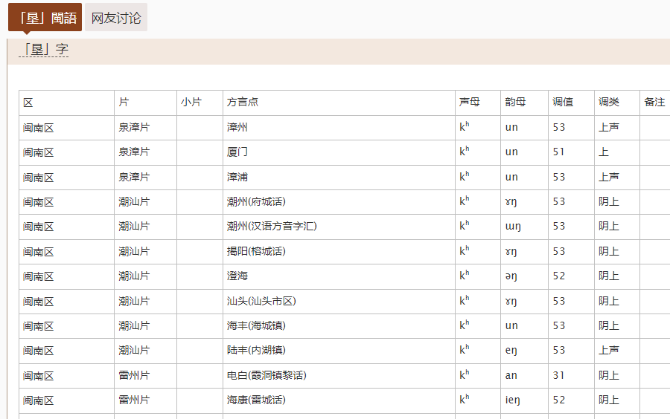Click 潮汕片 in the 澄海 row

[134, 276]
